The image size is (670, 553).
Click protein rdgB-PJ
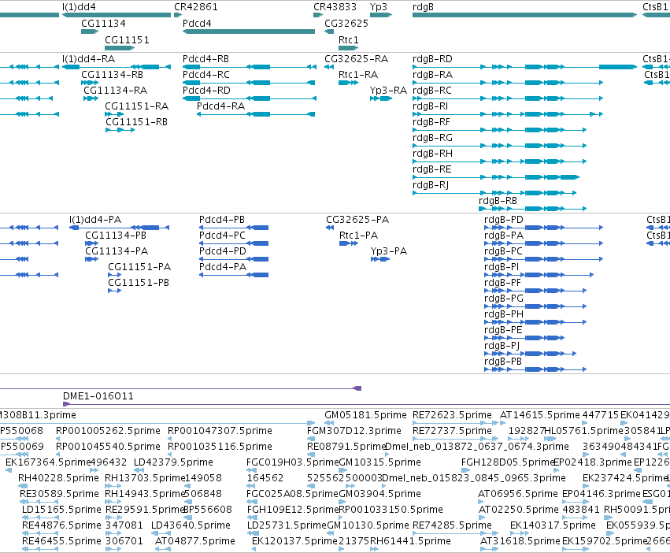point(502,346)
